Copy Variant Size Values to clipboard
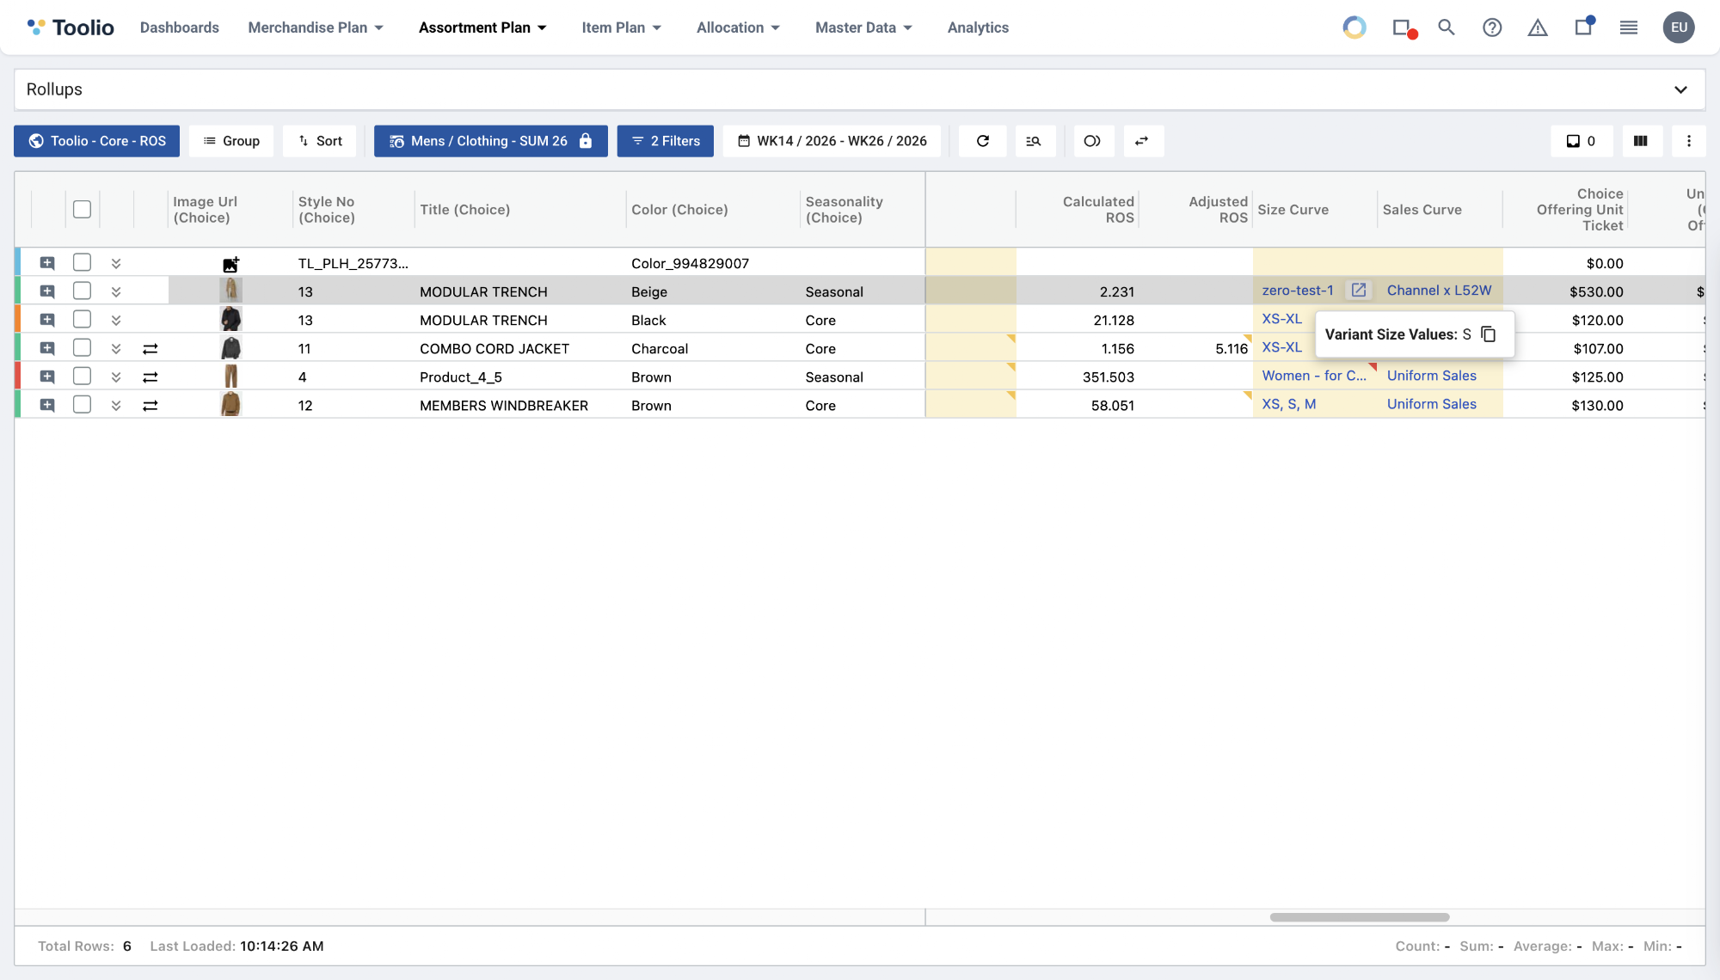Image resolution: width=1720 pixels, height=980 pixels. coord(1489,334)
